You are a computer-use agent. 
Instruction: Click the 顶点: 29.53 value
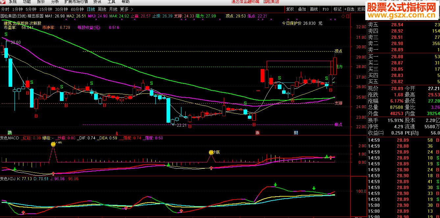click(236, 16)
